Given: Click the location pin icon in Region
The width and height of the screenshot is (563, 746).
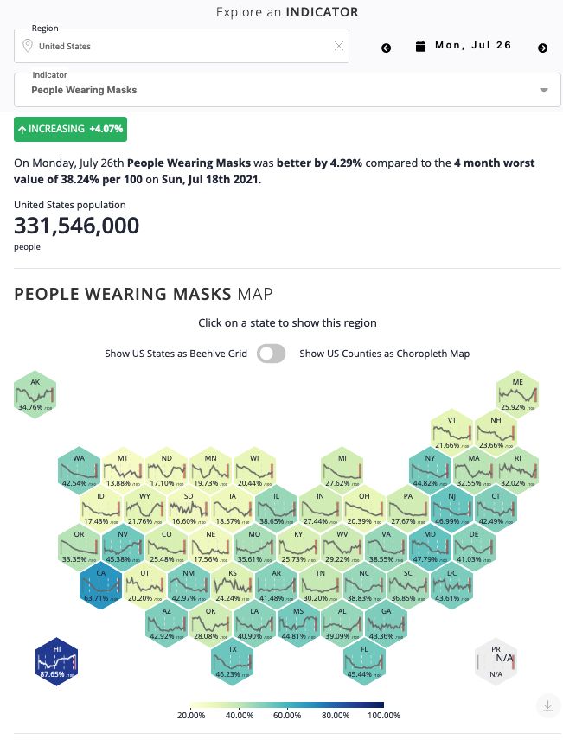Looking at the screenshot, I should point(28,46).
